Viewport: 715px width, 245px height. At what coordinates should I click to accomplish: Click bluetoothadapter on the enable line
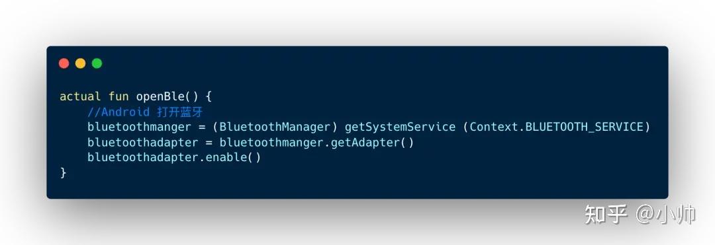pos(143,158)
